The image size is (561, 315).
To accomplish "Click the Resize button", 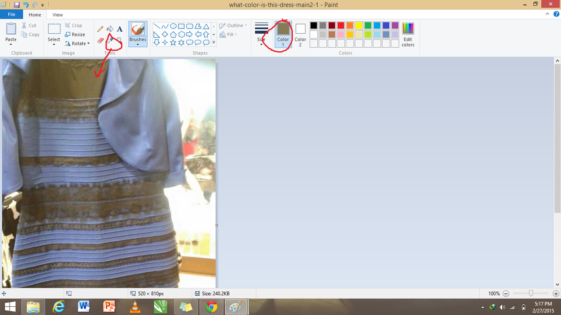I will tap(75, 35).
